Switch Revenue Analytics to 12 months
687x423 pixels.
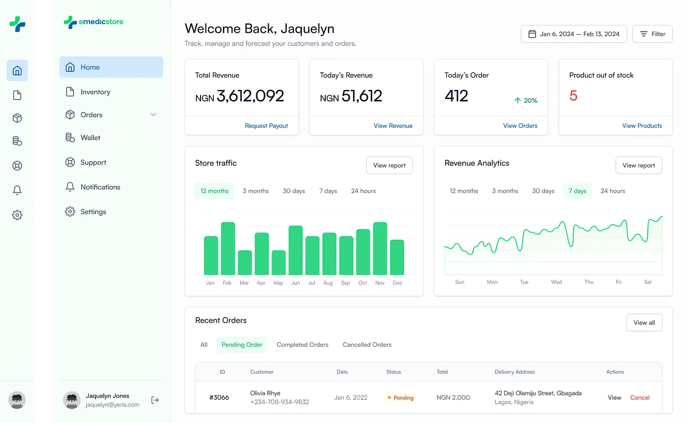[x=464, y=191]
